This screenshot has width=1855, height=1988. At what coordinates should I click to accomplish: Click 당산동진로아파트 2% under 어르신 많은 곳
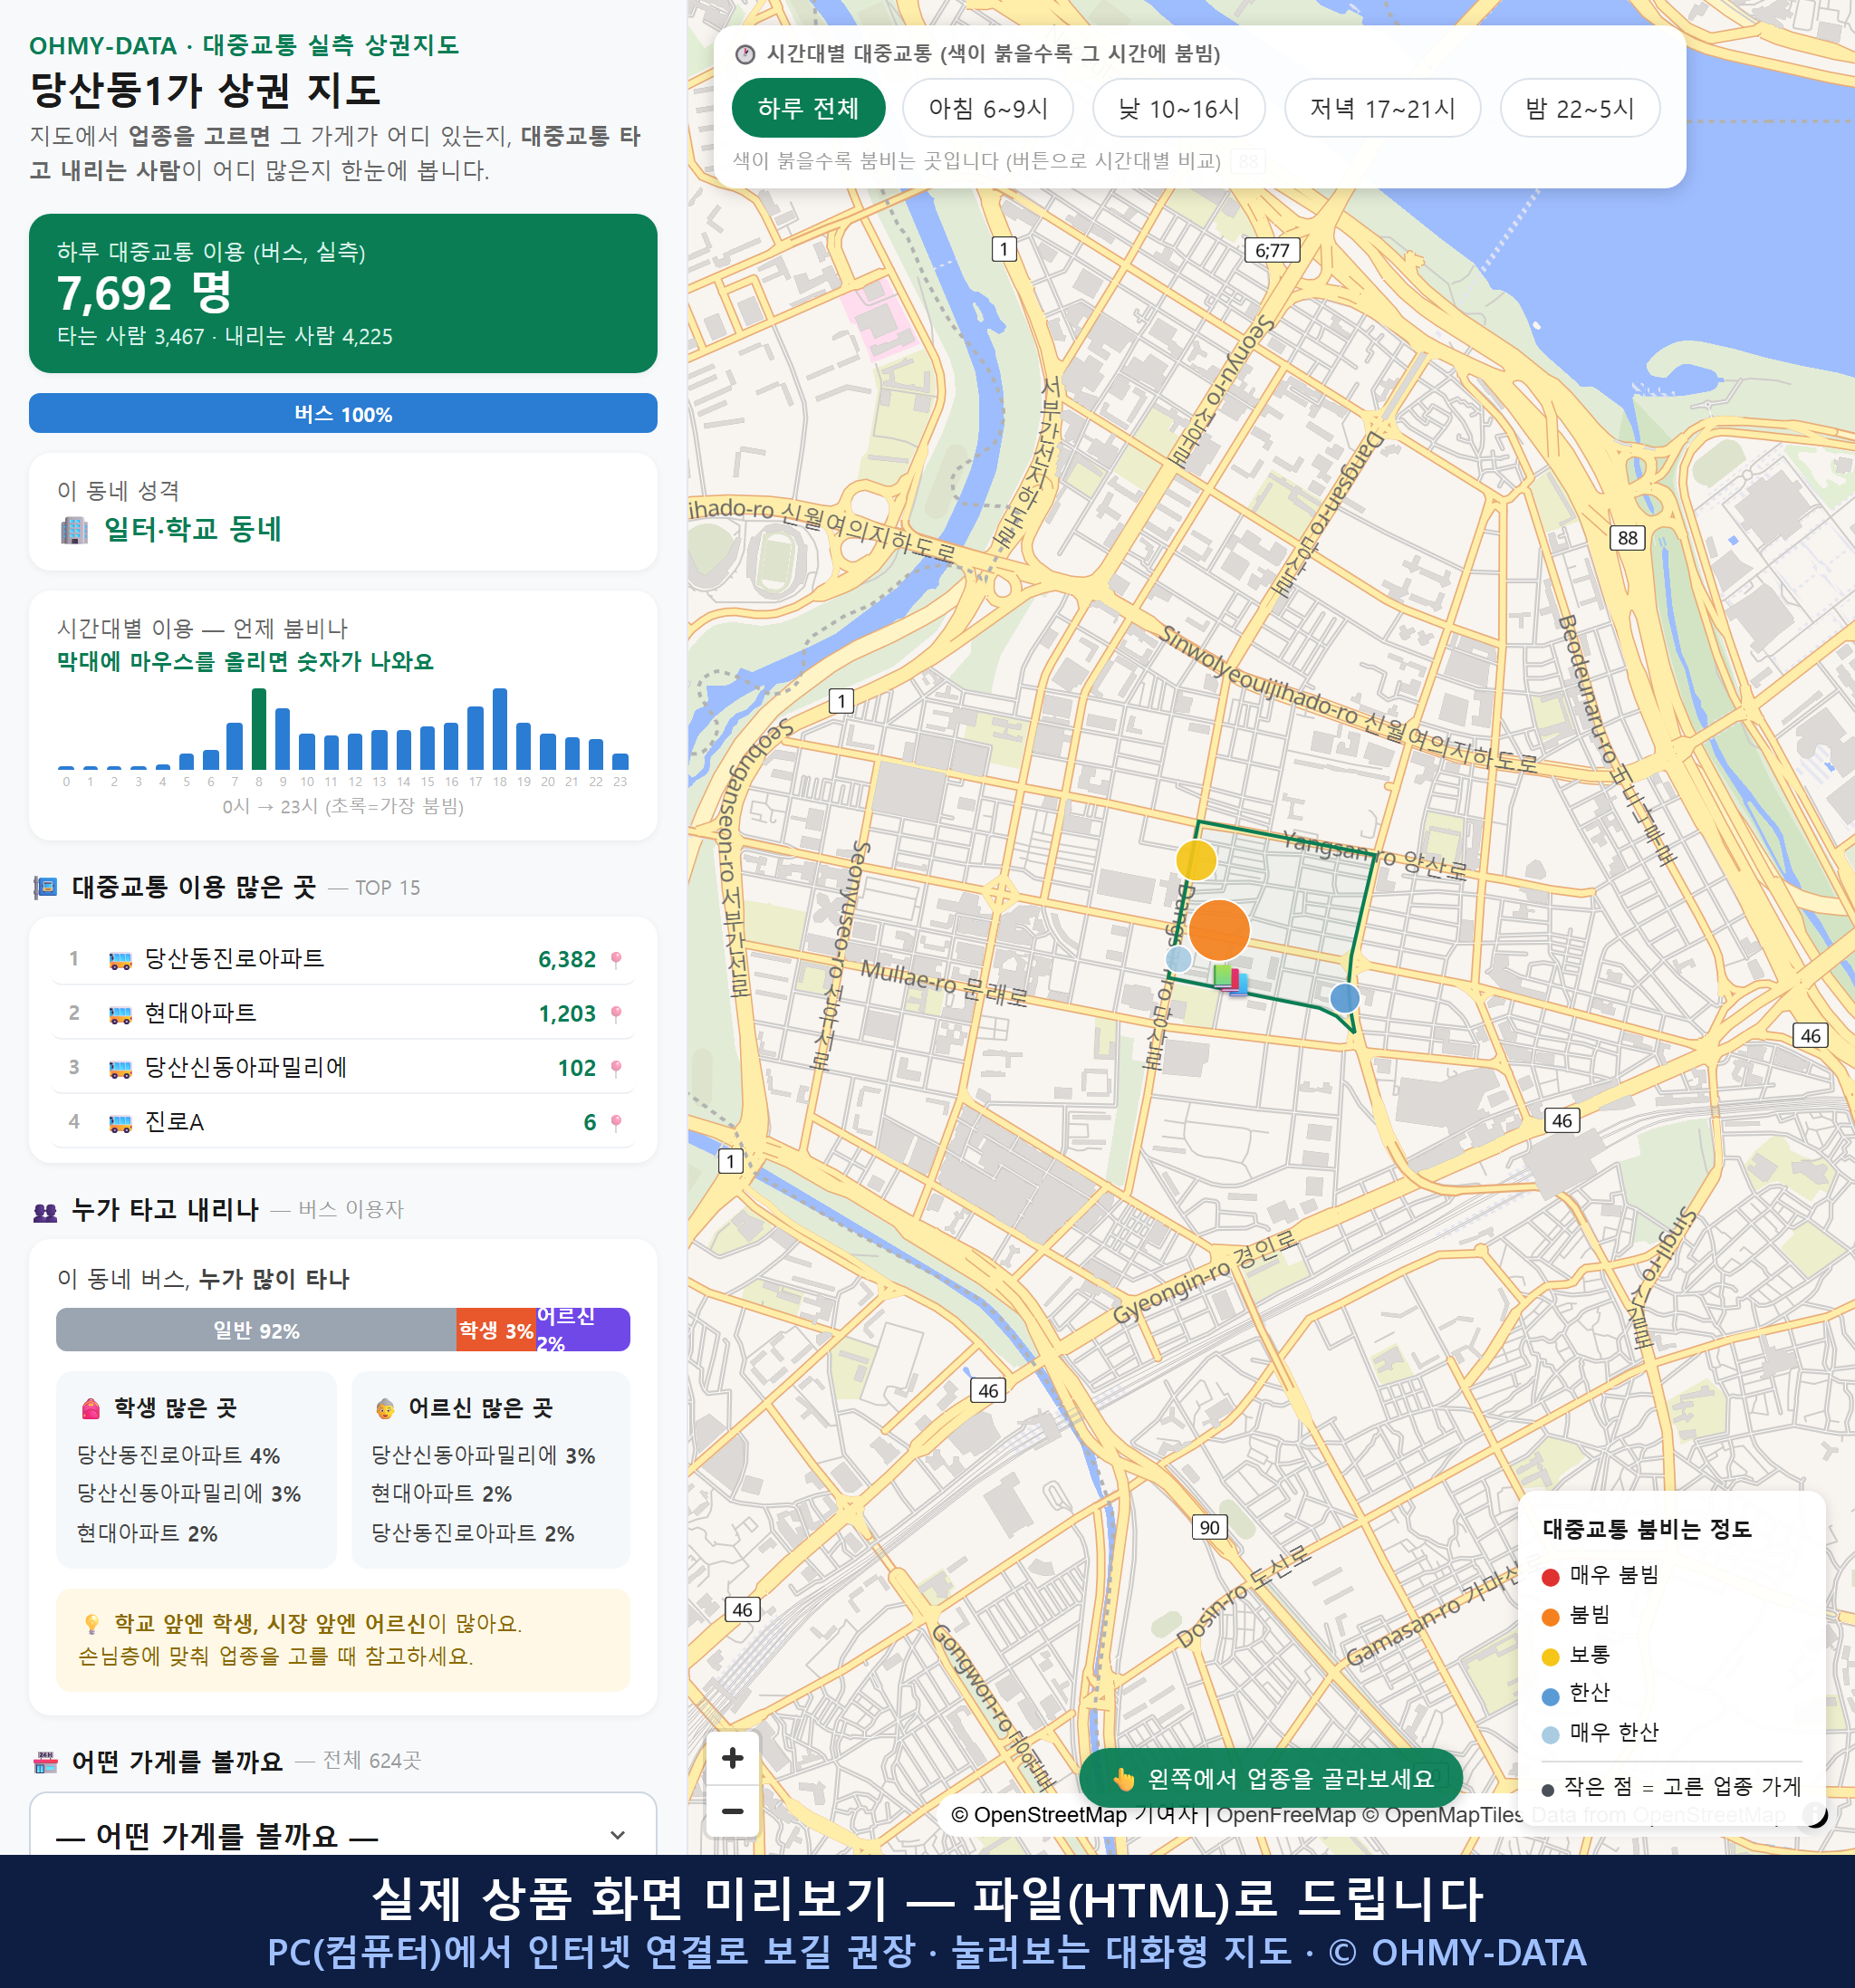point(473,1534)
